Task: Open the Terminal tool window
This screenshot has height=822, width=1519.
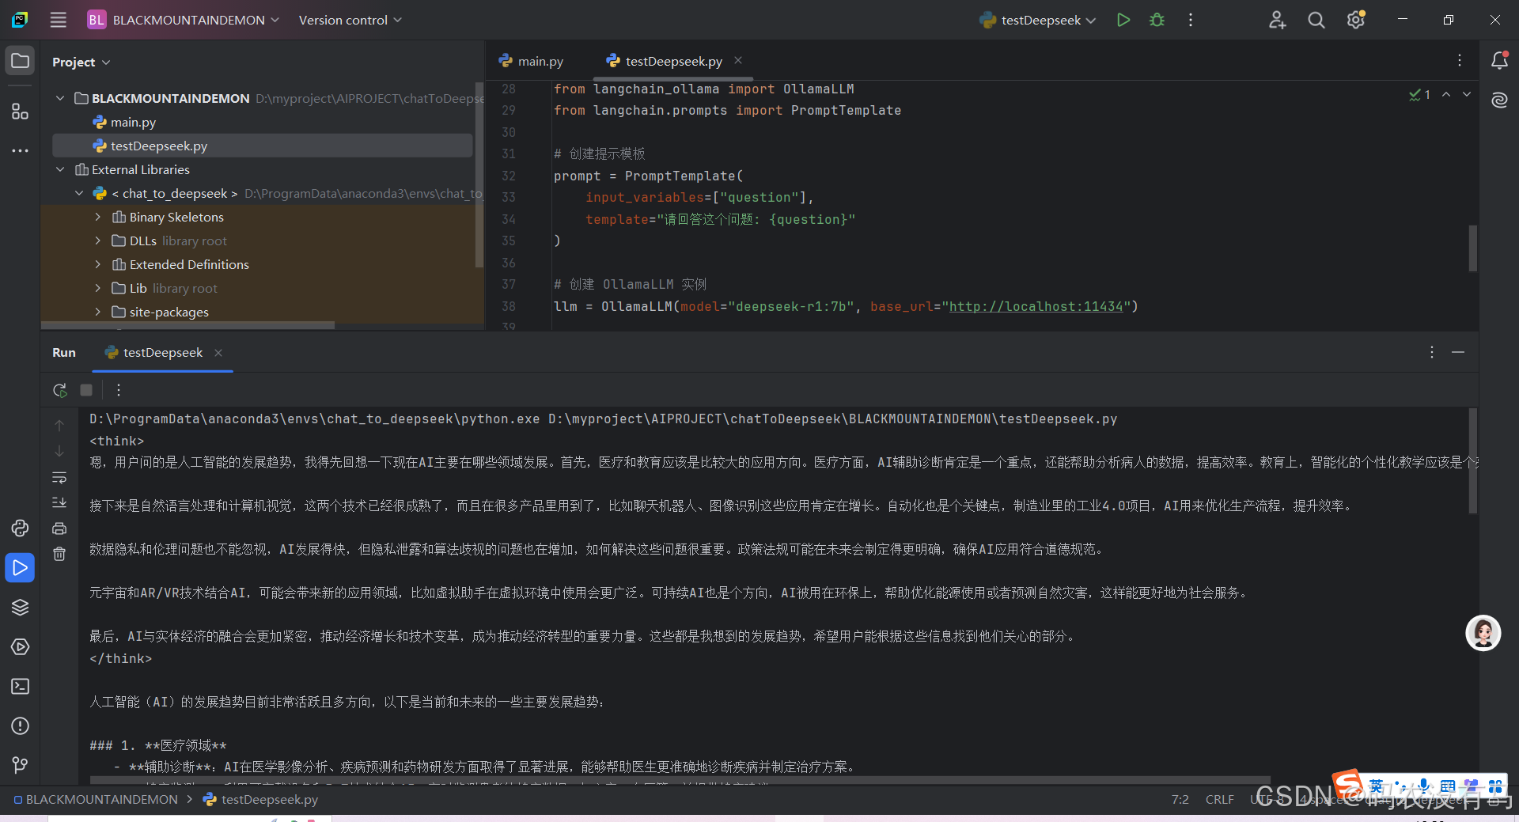Action: (x=20, y=687)
